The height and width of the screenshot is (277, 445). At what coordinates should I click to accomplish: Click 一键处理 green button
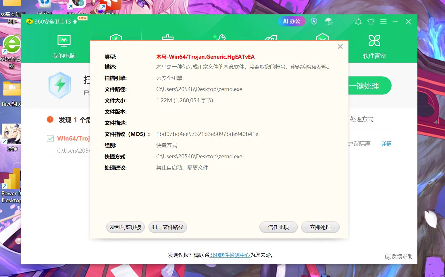tap(370, 86)
